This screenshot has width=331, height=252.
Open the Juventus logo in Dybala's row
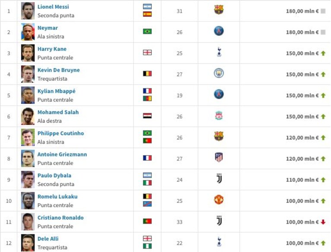click(219, 178)
